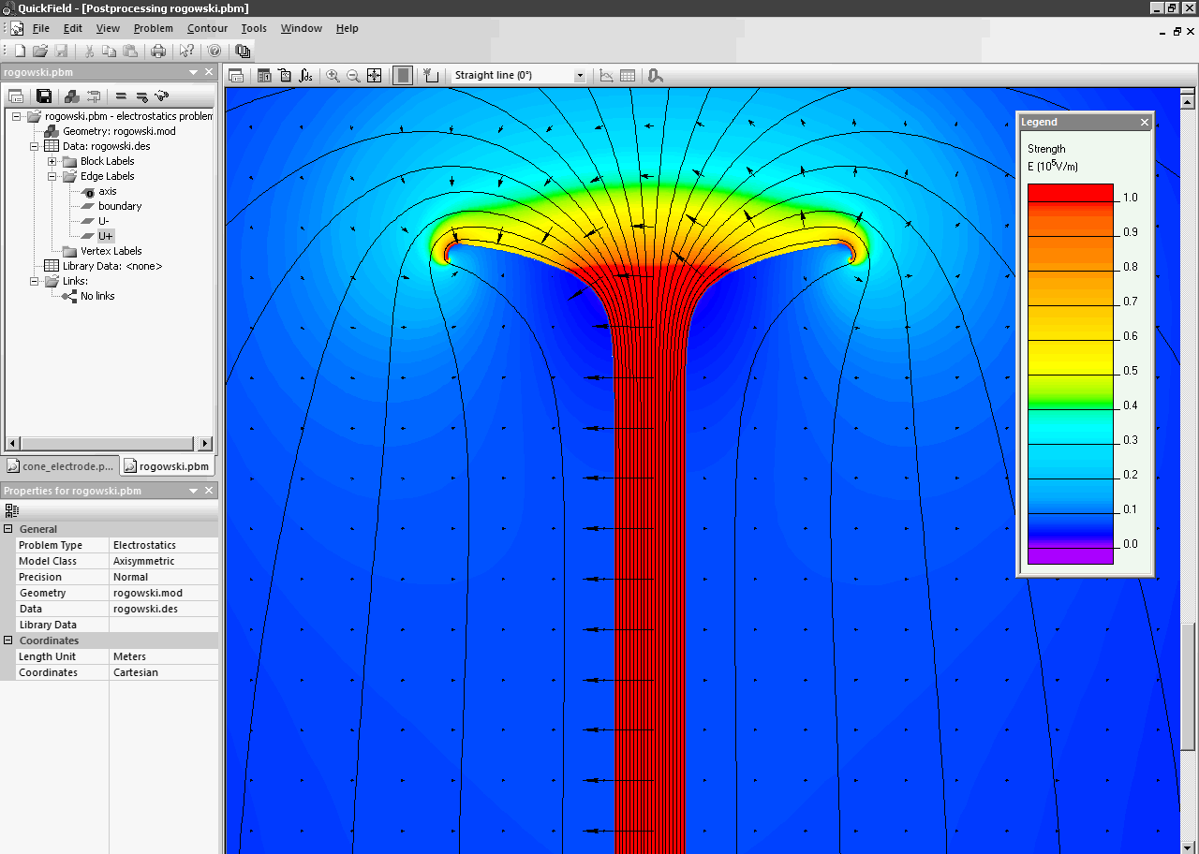
Task: Click the cascade windows icon in main toolbar
Action: click(x=243, y=51)
